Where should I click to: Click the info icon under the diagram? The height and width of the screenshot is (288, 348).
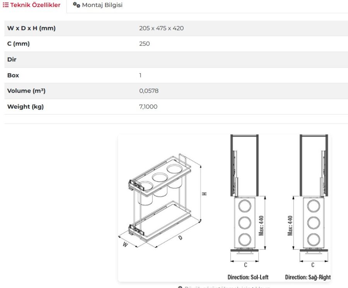180,287
